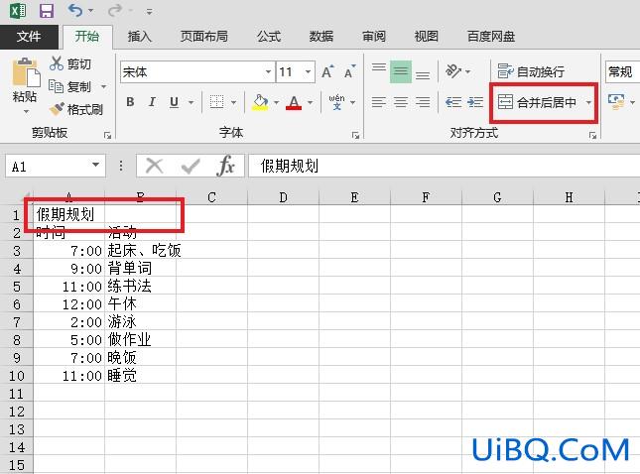Toggle bold formatting

[x=130, y=102]
